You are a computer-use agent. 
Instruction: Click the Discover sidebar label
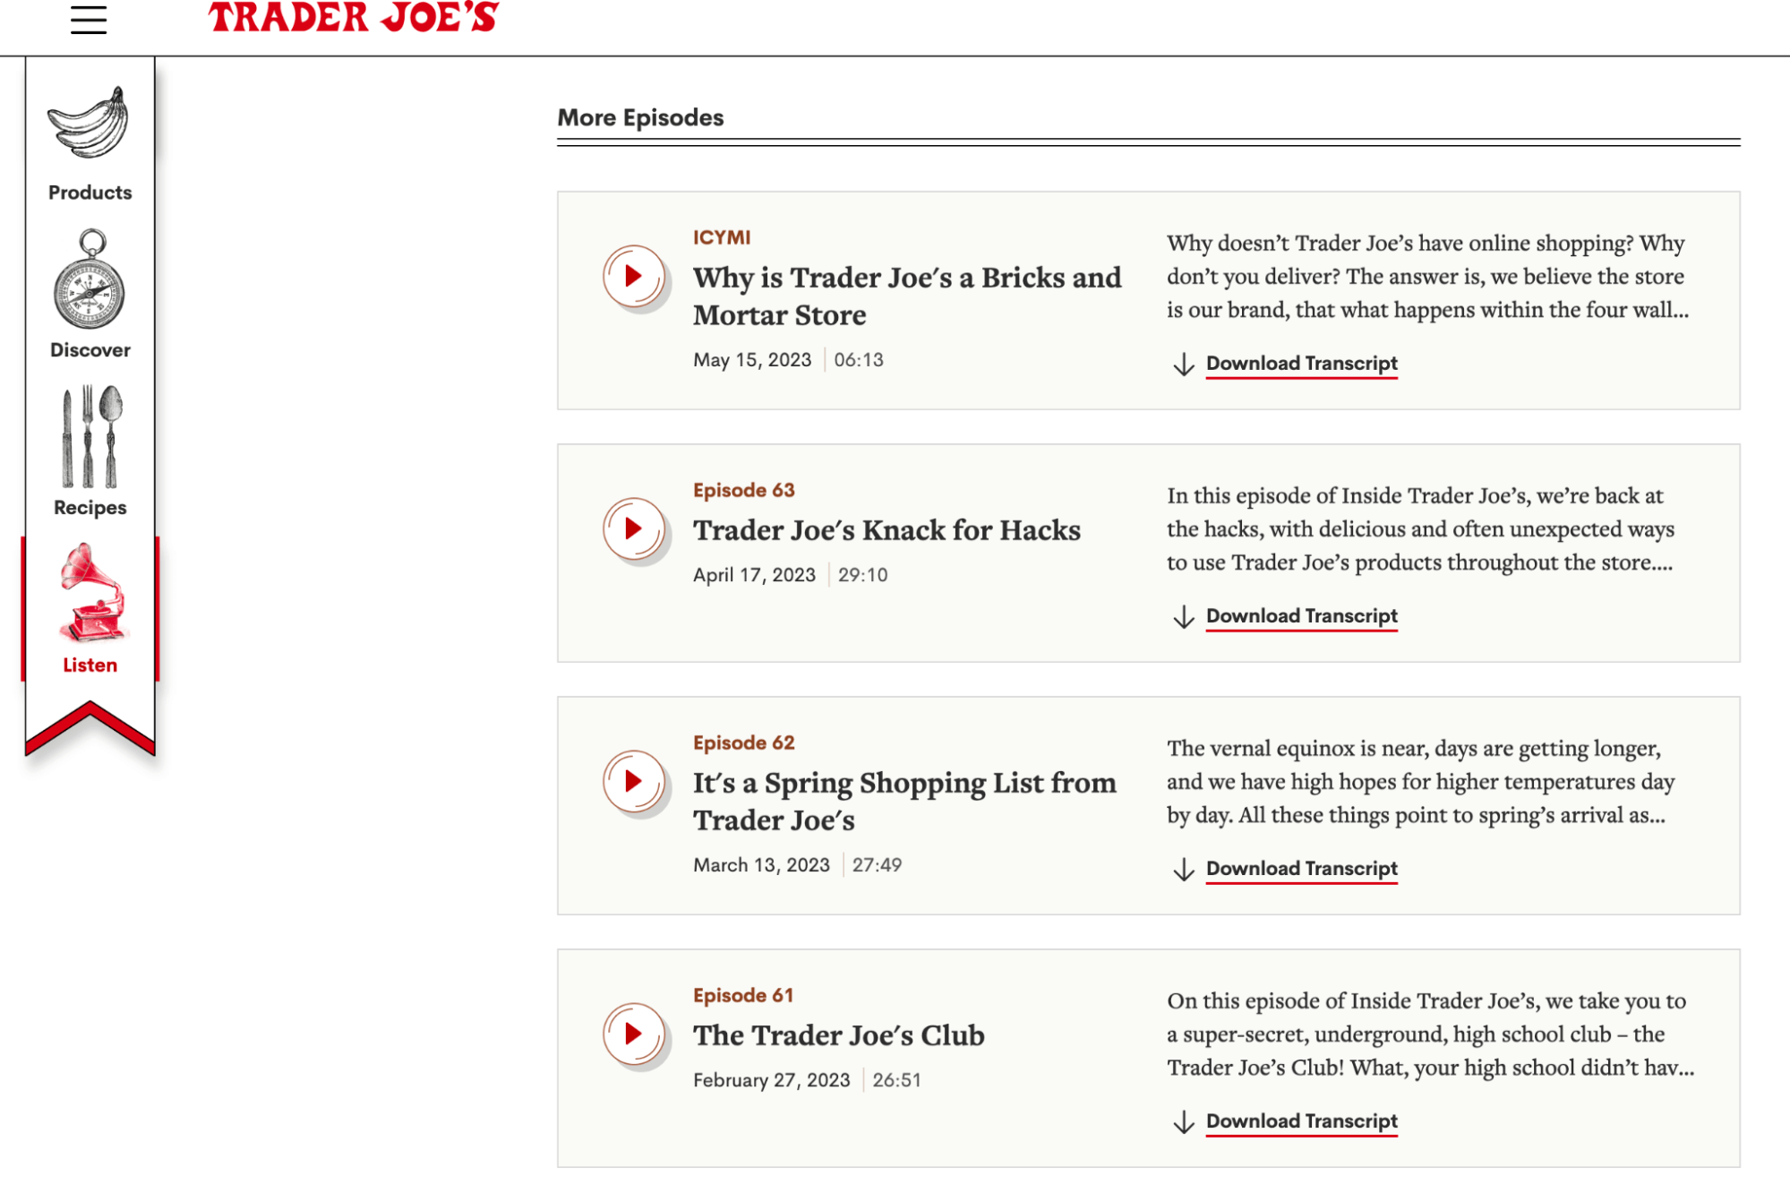(x=90, y=350)
